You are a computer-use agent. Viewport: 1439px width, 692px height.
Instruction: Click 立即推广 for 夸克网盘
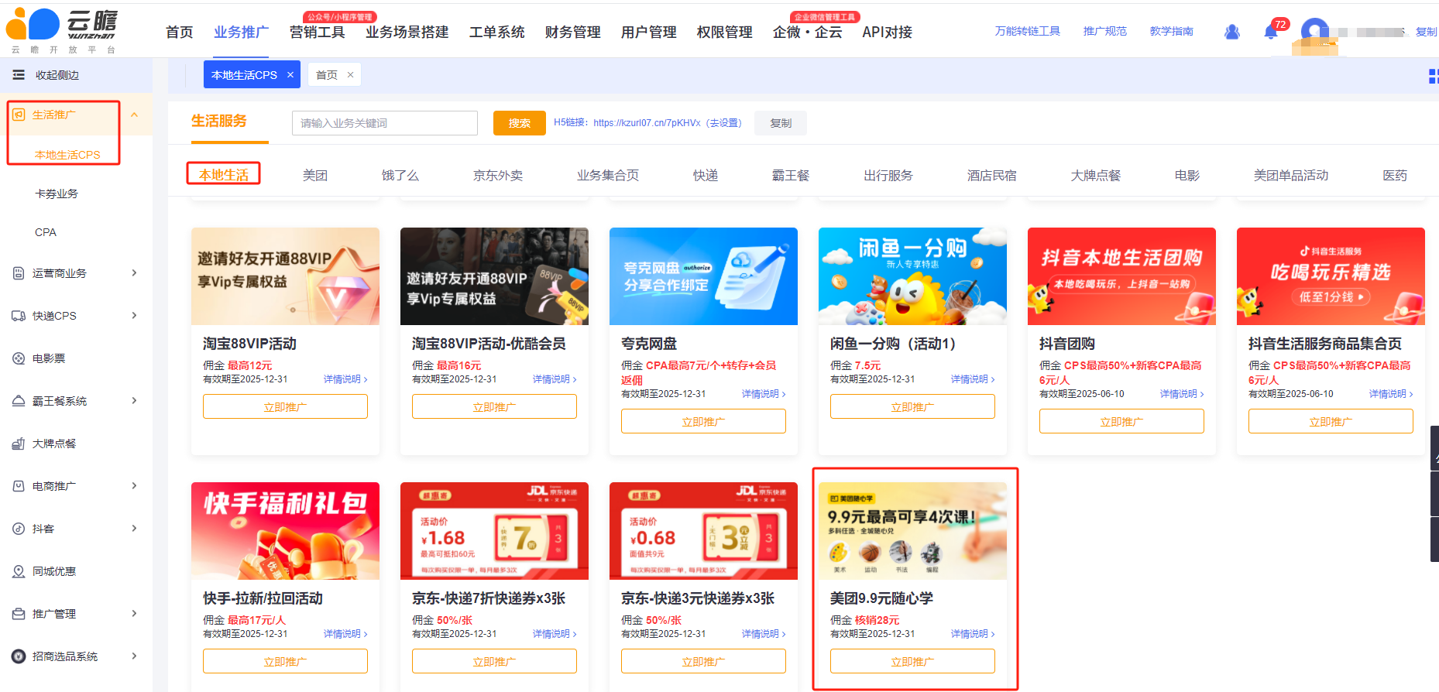click(x=703, y=421)
